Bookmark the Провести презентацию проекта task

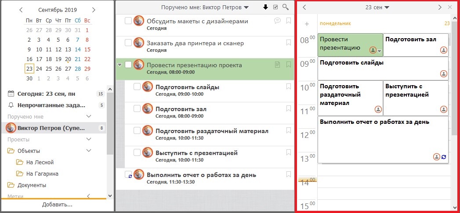click(x=288, y=65)
